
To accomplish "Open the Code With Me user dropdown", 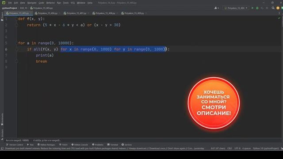I will pyautogui.click(x=216, y=8).
